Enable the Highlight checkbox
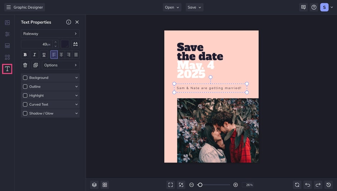Viewport: 337px width, 191px height. [25, 96]
